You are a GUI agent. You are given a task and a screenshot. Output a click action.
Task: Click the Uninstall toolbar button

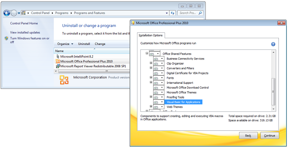(84, 44)
